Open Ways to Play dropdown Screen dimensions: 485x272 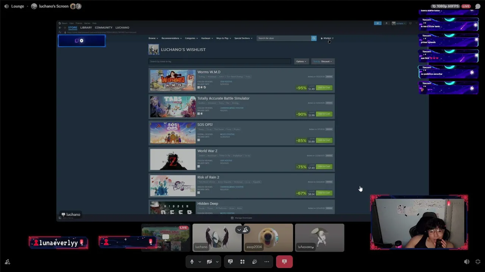(x=224, y=38)
